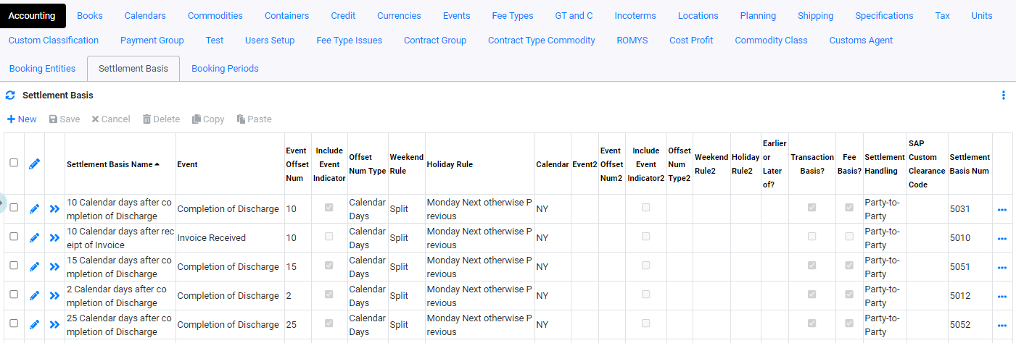Switch to the Commodities tab
The image size is (1016, 343).
(215, 15)
